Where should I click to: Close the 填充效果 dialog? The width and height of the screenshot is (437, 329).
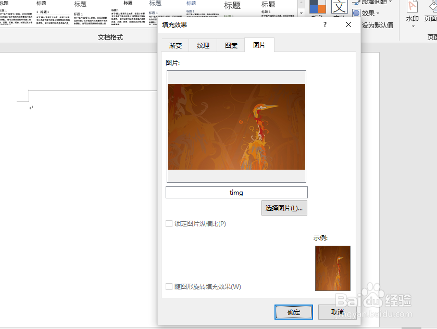pos(348,24)
